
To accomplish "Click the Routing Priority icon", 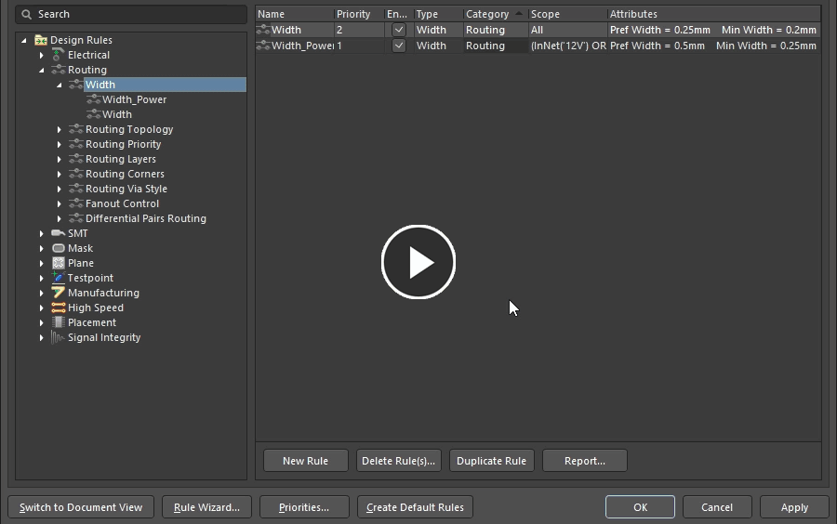I will (76, 144).
